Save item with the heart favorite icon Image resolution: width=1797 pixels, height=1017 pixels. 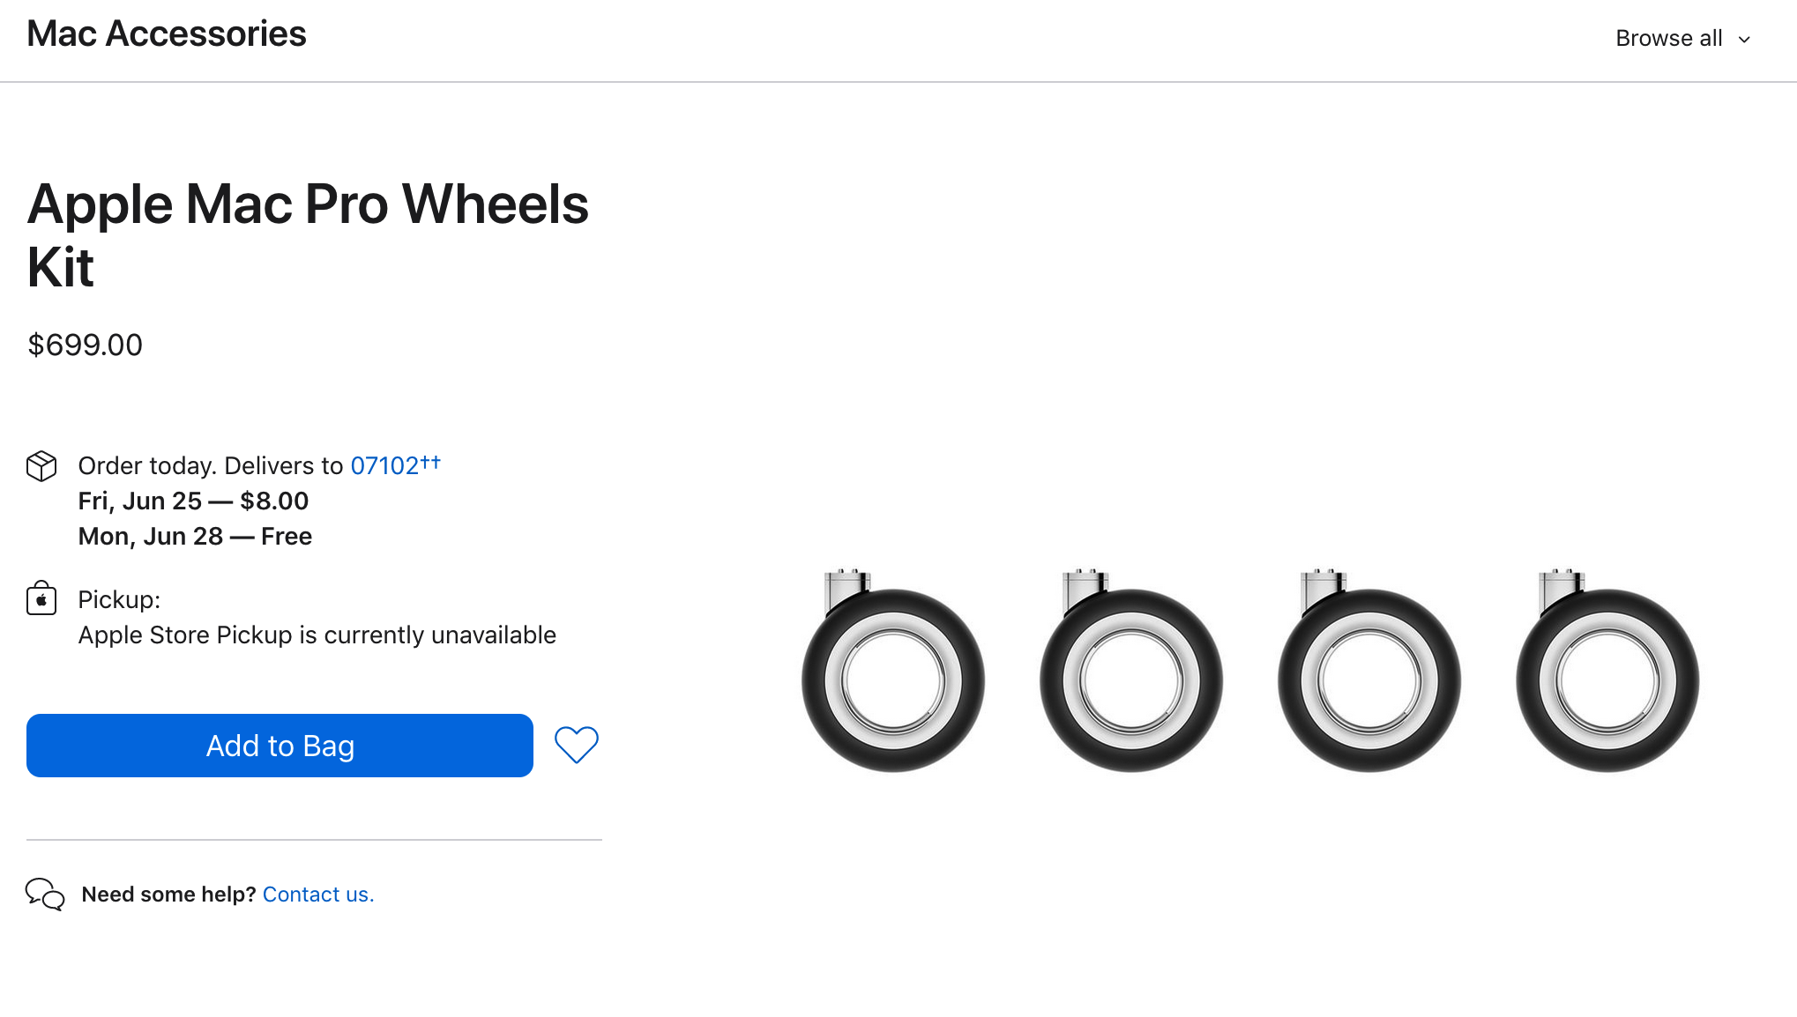point(577,745)
